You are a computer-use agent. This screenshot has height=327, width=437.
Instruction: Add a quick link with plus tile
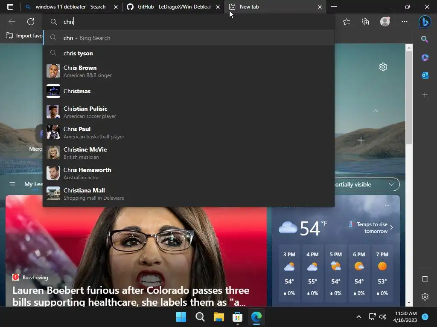click(x=361, y=140)
